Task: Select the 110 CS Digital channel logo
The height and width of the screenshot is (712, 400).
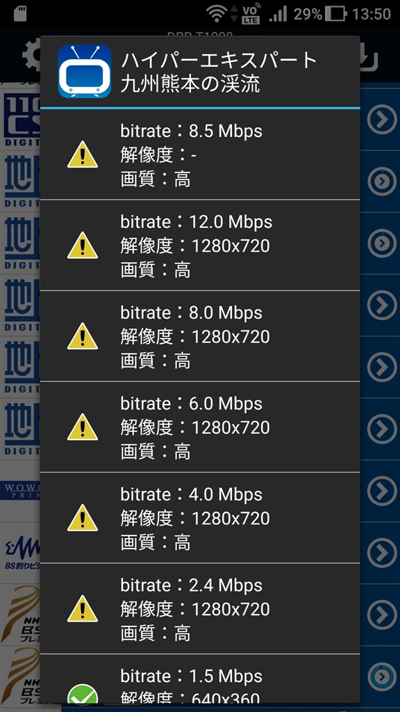Action: [x=22, y=118]
